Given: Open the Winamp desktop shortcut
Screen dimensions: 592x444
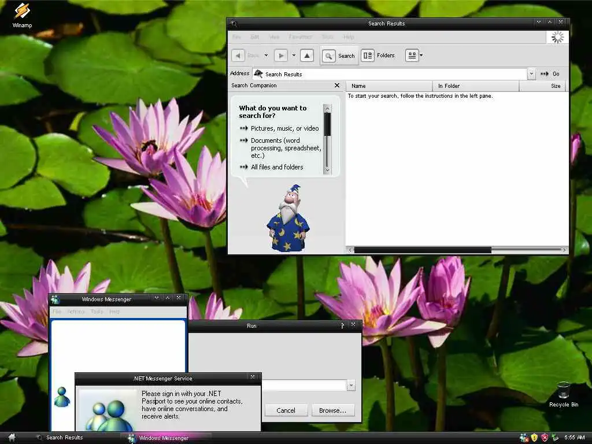Looking at the screenshot, I should [x=23, y=15].
